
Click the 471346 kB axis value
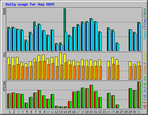tap(4, 86)
